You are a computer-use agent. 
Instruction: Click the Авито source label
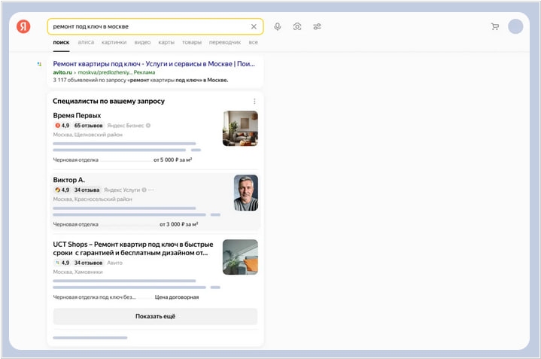[114, 263]
